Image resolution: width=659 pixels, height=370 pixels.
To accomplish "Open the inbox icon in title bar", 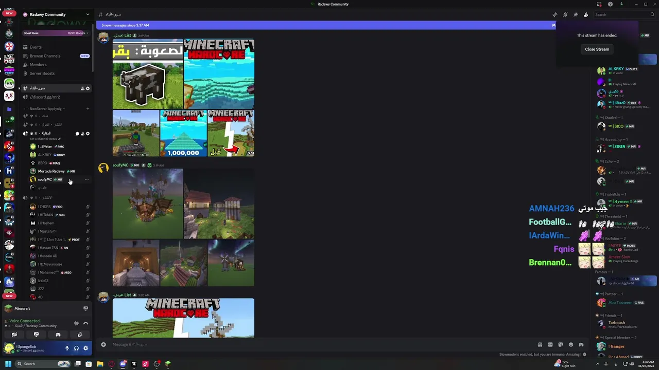I will point(599,4).
